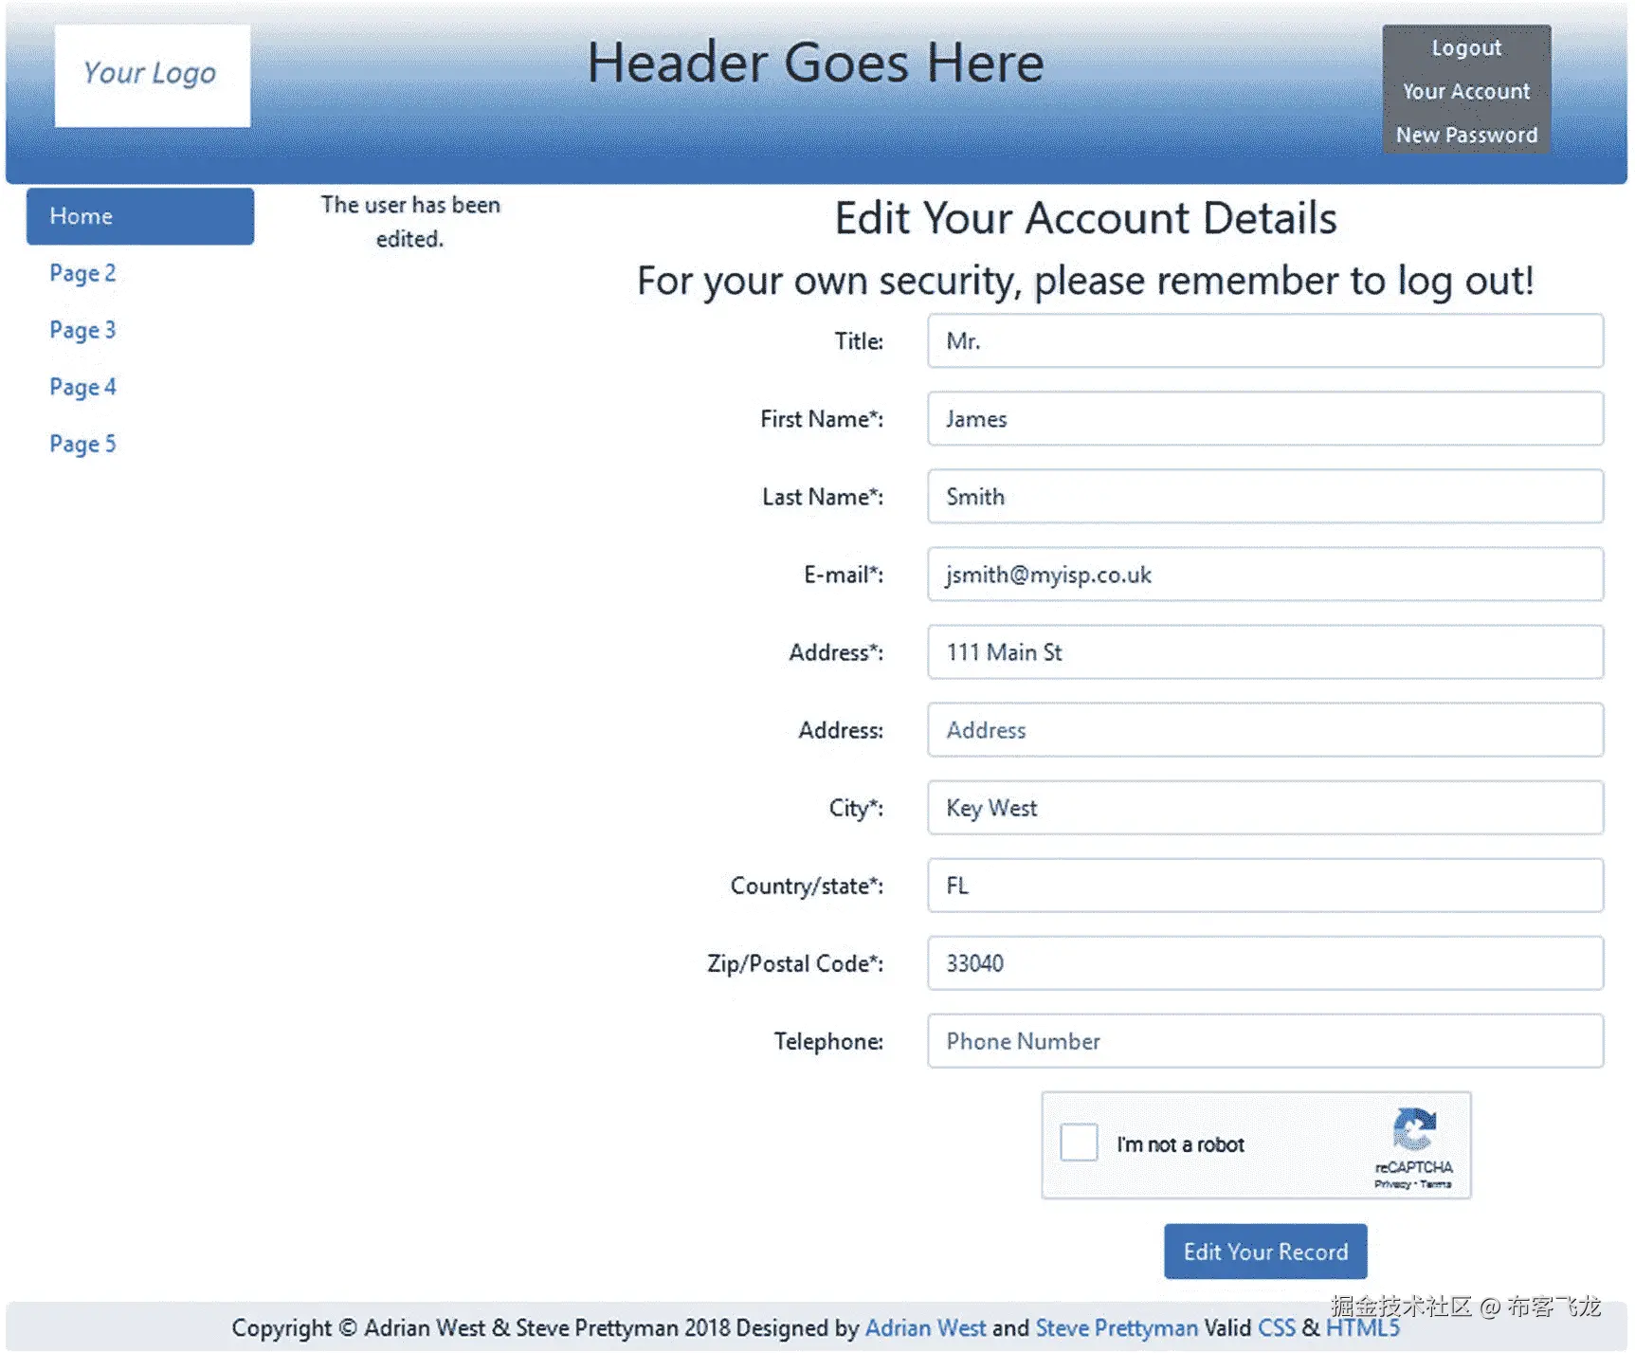Check the I'm not a robot checkbox
The image size is (1635, 1353).
pos(1077,1143)
